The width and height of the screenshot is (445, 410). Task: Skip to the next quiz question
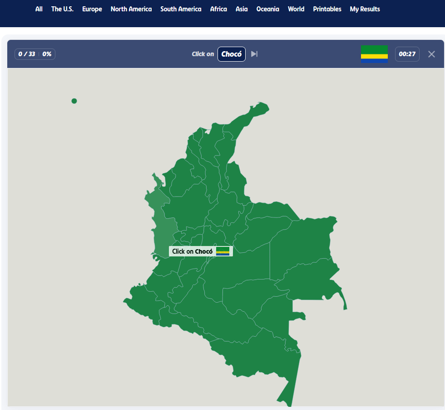pyautogui.click(x=254, y=54)
